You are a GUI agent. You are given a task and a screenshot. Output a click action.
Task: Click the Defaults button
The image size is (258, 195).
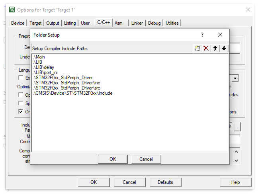(x=165, y=182)
